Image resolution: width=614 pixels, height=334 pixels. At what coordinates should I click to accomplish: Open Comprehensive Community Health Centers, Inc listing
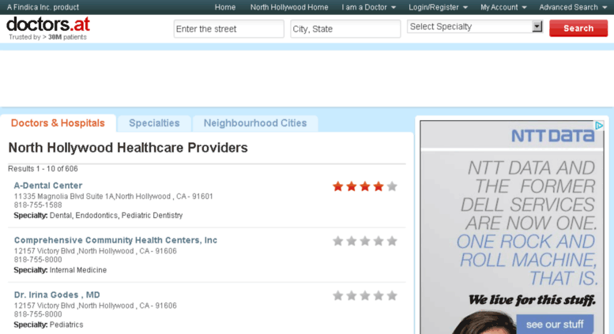click(115, 240)
